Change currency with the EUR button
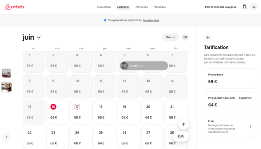 click(x=181, y=137)
